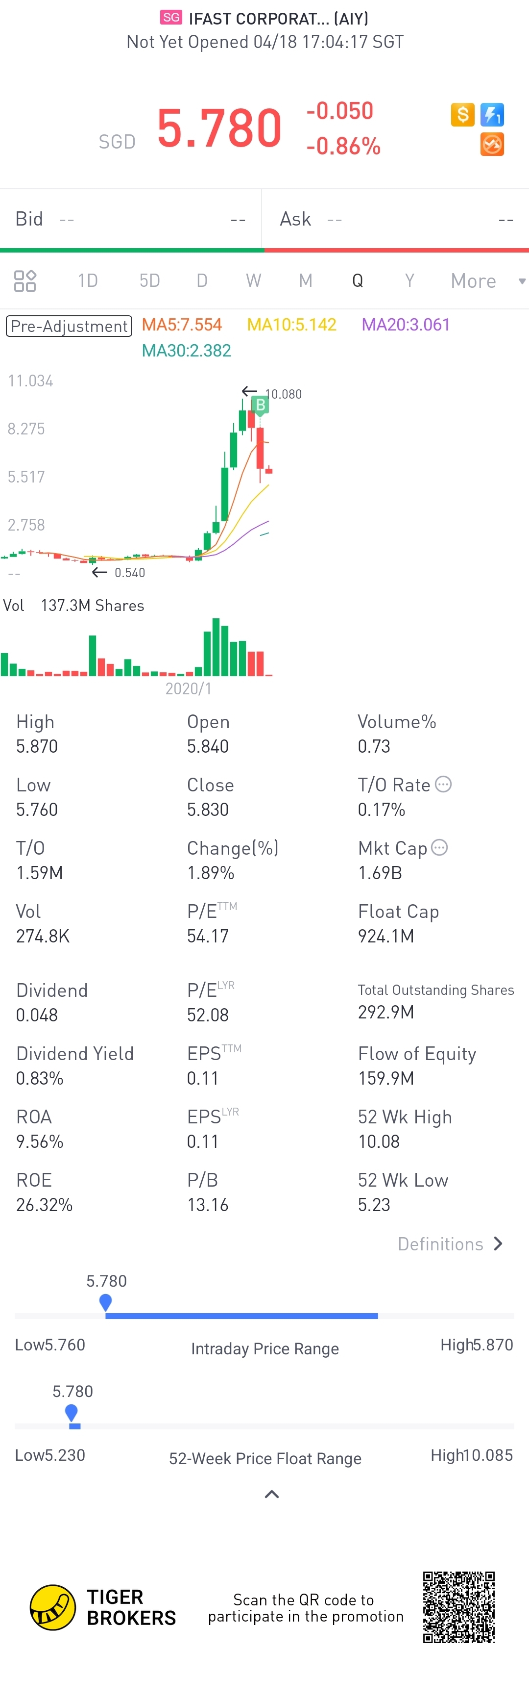This screenshot has width=529, height=1701.
Task: Tap the Bid quote panel
Action: point(131,219)
